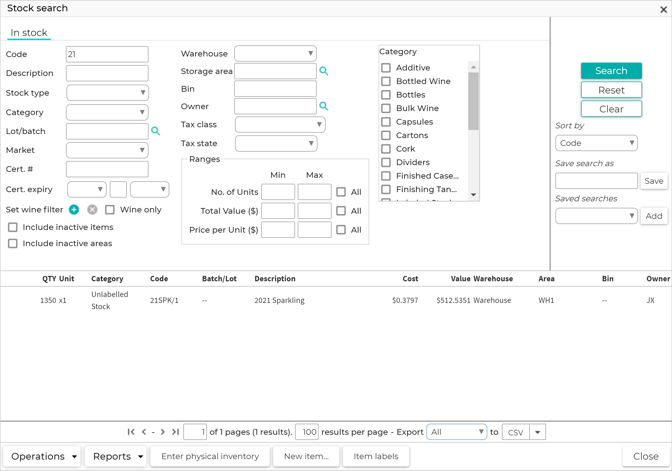
Task: Check the No. of Units All box
Action: point(341,192)
